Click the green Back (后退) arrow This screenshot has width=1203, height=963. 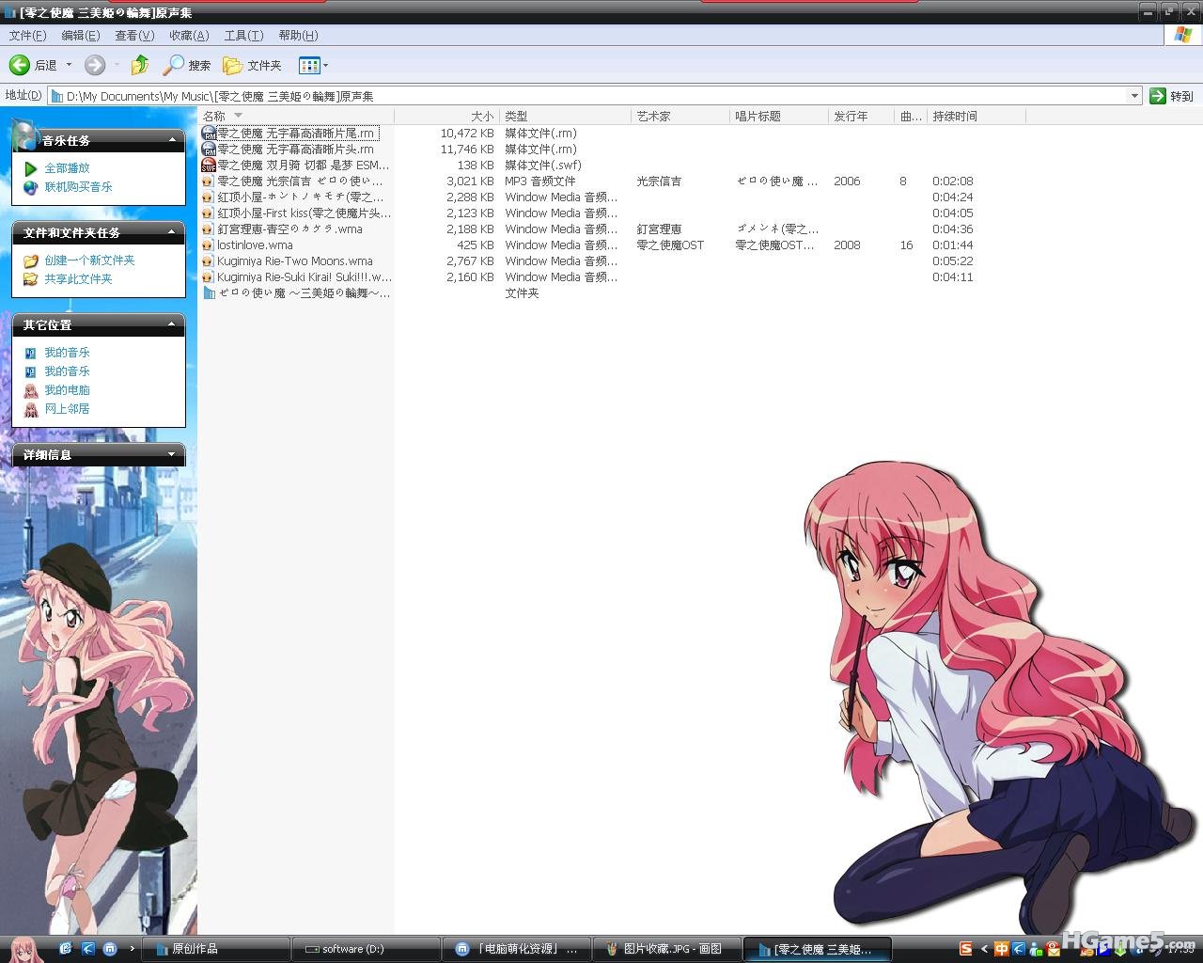[20, 65]
